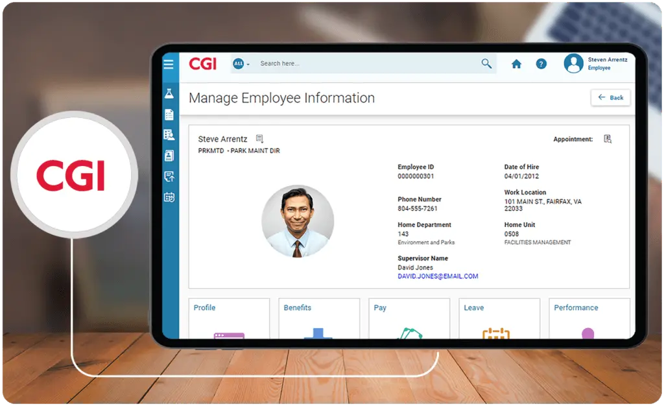
Task: Expand the ALL search scope dropdown
Action: (x=241, y=64)
